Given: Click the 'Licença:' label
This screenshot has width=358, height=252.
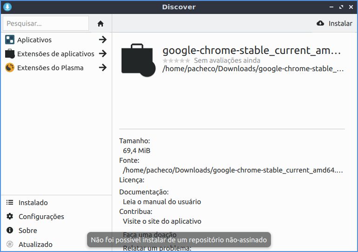Looking at the screenshot, I should [132, 180].
